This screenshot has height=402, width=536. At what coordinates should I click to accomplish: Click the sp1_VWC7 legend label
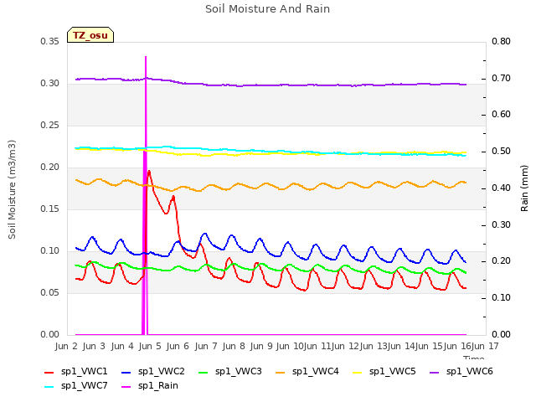pos(84,385)
